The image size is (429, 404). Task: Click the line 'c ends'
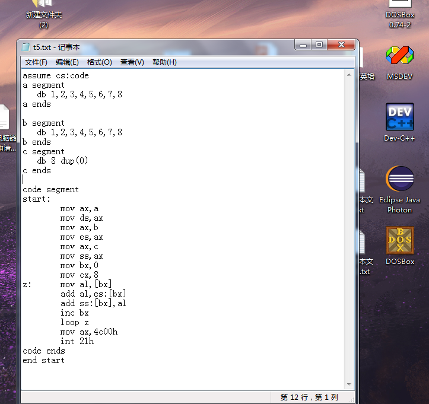[x=37, y=170]
